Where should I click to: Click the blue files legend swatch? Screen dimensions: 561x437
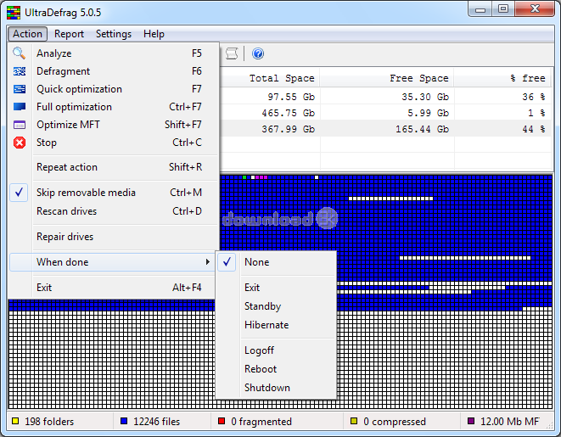[x=124, y=421]
